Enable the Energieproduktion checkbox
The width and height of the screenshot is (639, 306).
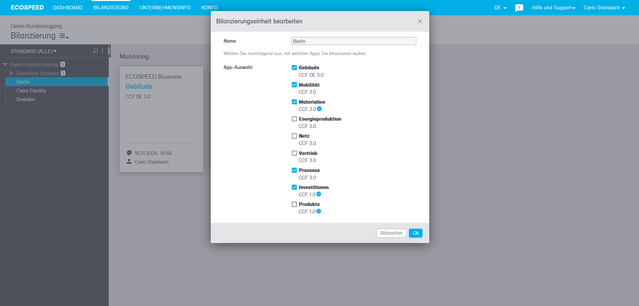click(294, 119)
